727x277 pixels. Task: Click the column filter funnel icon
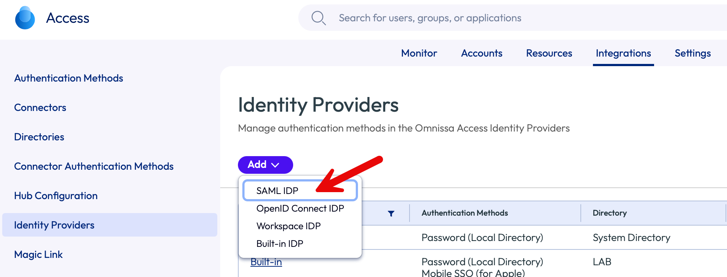[391, 213]
